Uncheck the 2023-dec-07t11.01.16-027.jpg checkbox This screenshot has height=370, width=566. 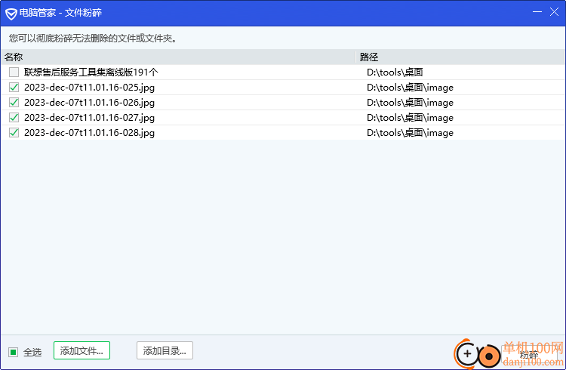(x=14, y=118)
